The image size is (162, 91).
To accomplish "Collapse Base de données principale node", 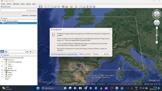I will coord(1,57).
